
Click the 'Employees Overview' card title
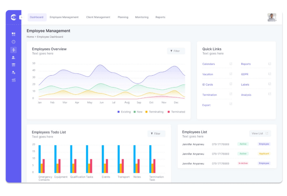[49, 49]
